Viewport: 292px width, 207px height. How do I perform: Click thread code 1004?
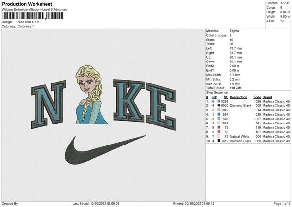point(257,136)
